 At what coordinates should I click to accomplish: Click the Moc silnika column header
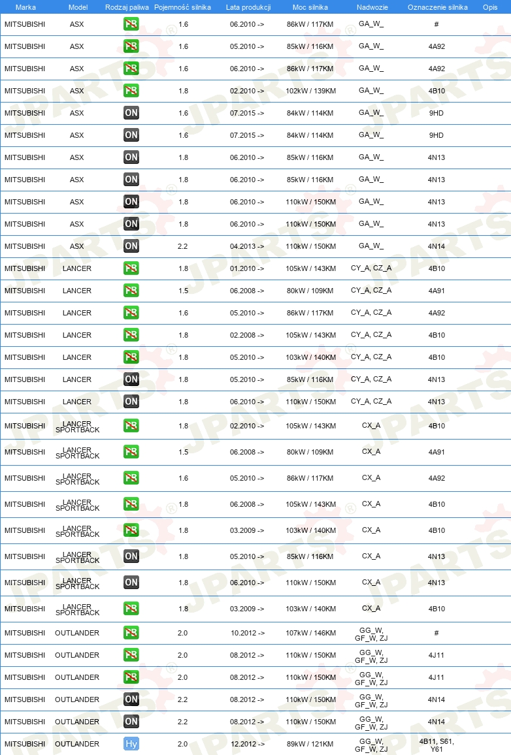(310, 7)
